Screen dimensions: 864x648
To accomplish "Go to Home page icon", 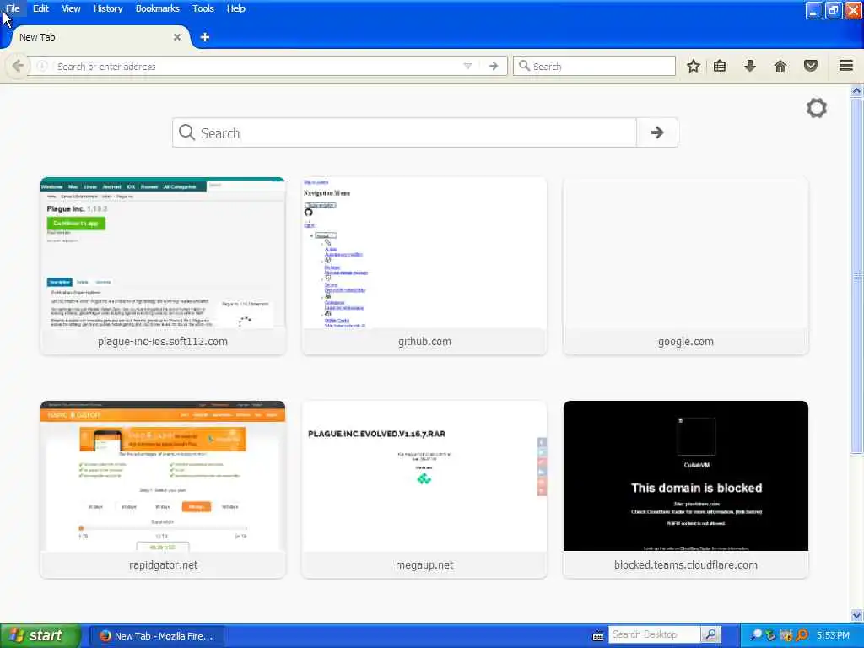I will pyautogui.click(x=780, y=66).
